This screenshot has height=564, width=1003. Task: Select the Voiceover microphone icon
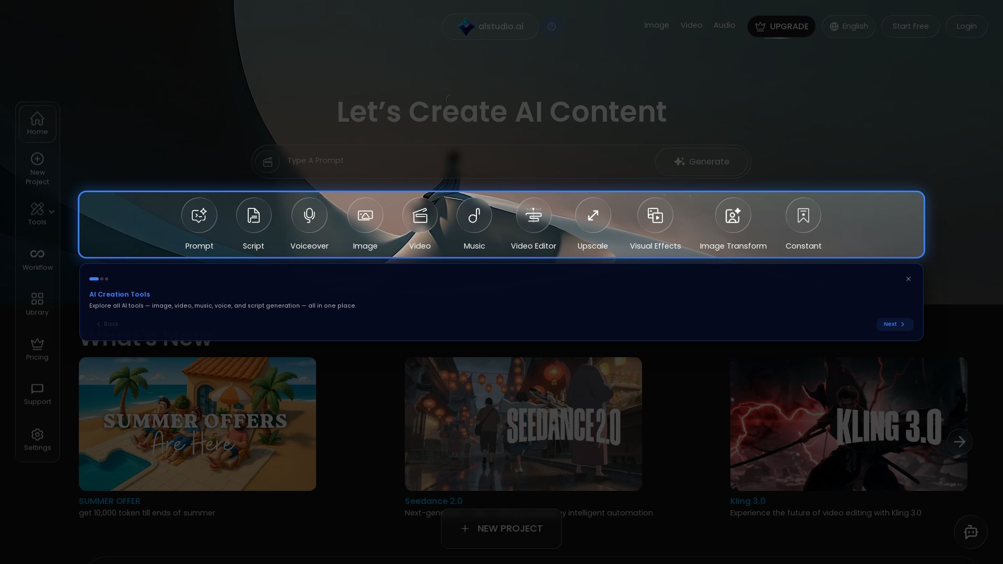[x=309, y=215]
